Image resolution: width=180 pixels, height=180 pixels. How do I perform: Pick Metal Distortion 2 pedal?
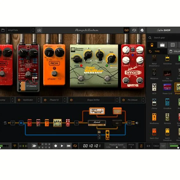click(x=154, y=61)
